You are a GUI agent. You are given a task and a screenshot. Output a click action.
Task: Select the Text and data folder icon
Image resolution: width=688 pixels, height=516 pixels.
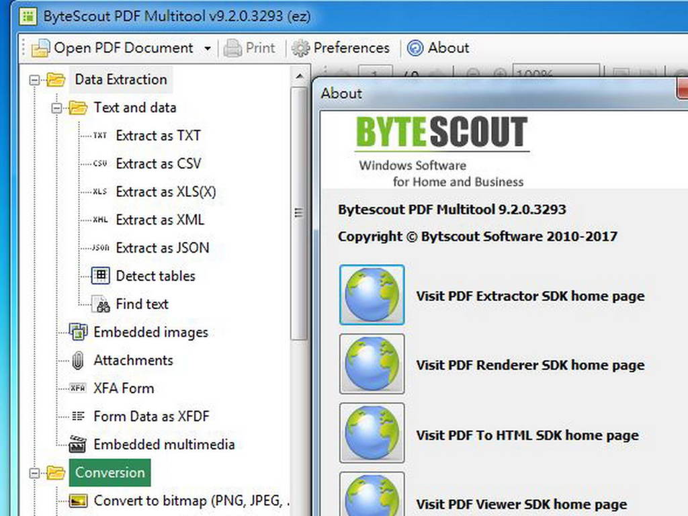[x=78, y=107]
